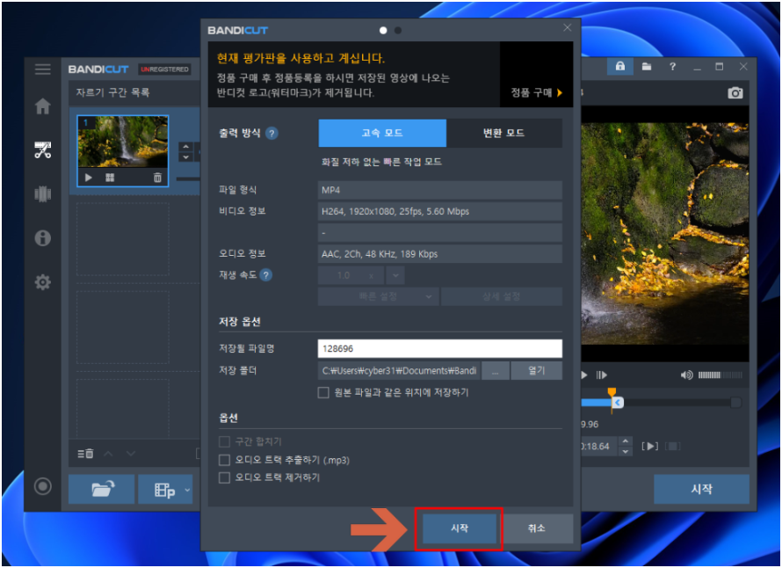Enable 원본 파일과 같은 위치에 저장하기
Image resolution: width=782 pixels, height=568 pixels.
click(x=323, y=393)
